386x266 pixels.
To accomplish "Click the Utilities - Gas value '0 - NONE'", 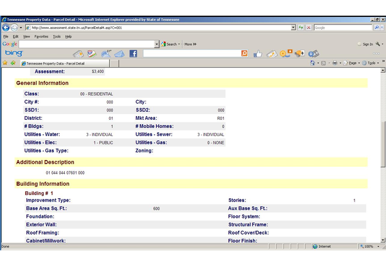I will pos(216,142).
